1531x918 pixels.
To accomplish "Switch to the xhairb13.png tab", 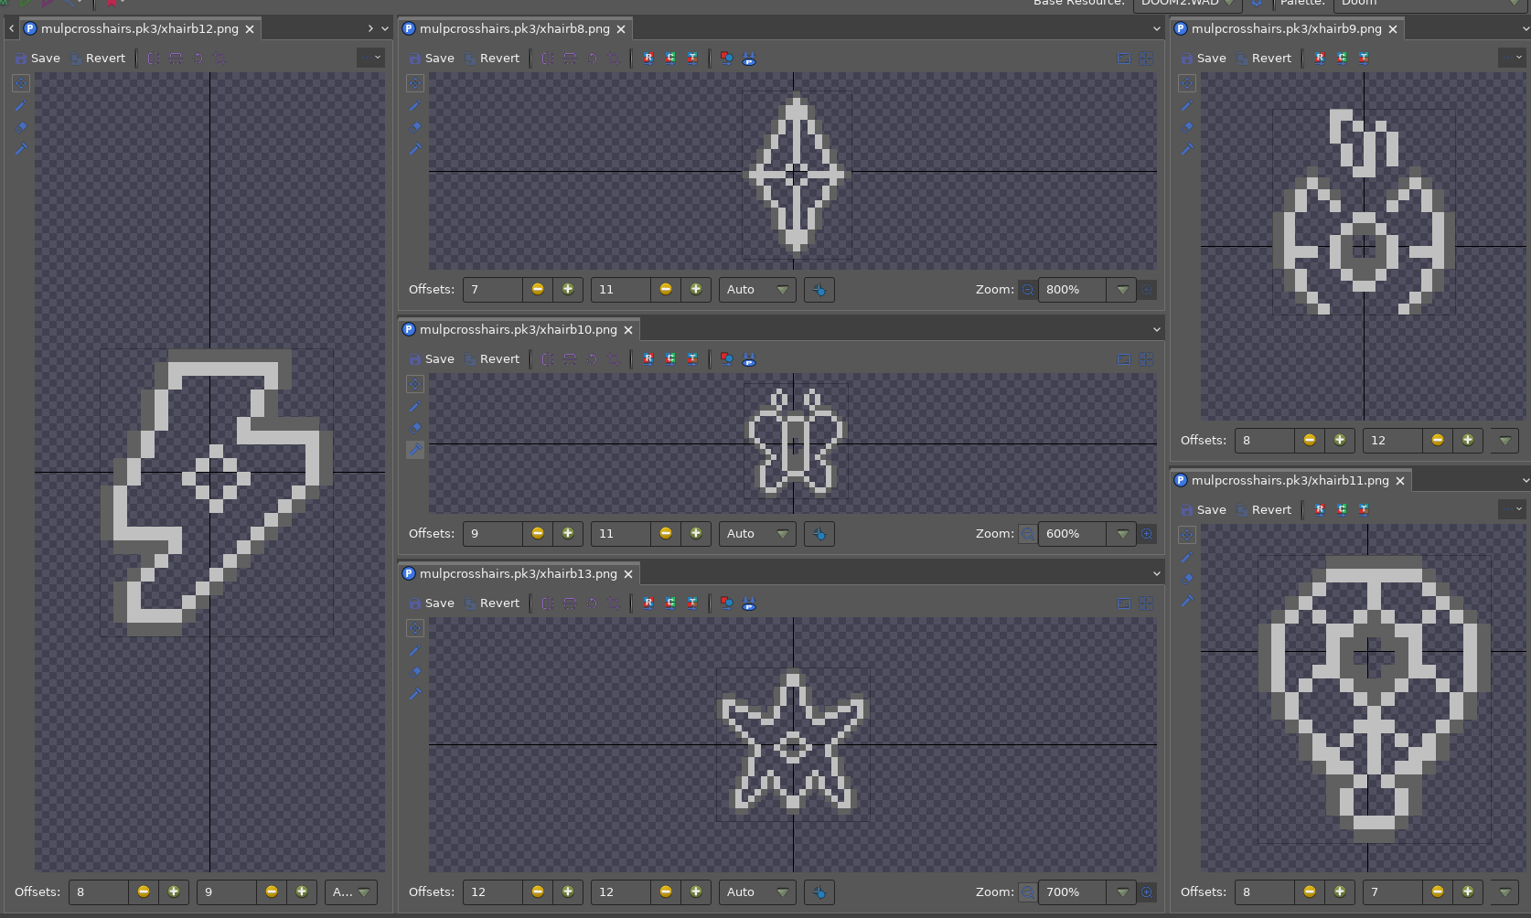I will [x=519, y=574].
